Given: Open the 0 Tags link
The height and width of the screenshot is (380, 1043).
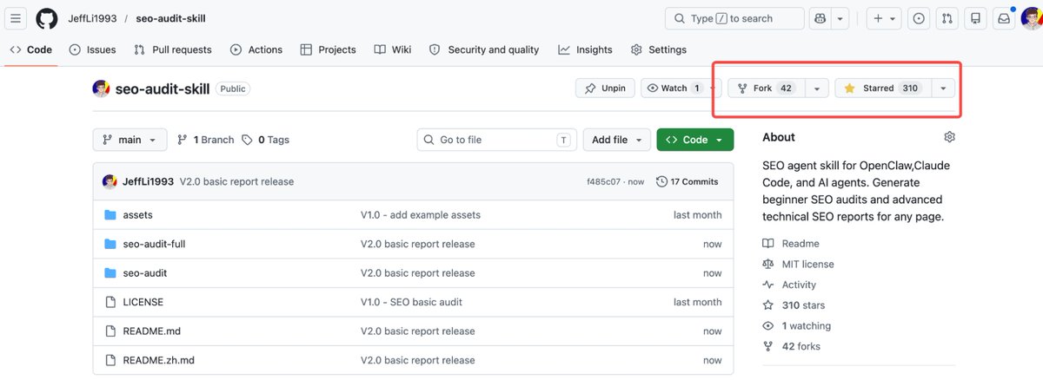Looking at the screenshot, I should click(266, 140).
